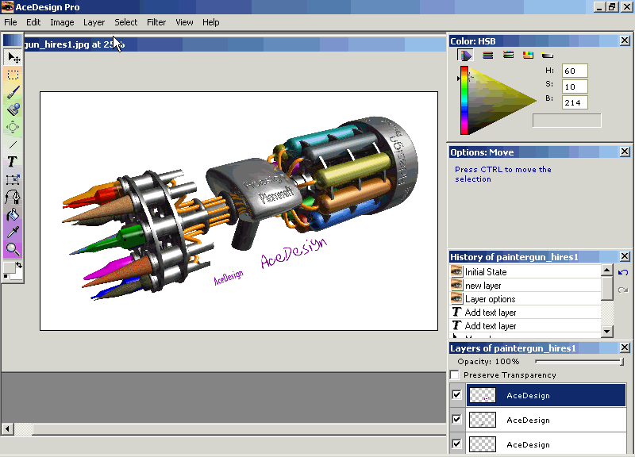
Task: Click Redo arrow in History panel
Action: point(623,290)
